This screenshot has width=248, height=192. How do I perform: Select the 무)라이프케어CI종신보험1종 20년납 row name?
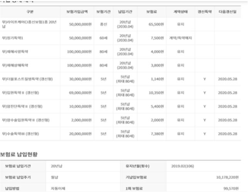29,24
